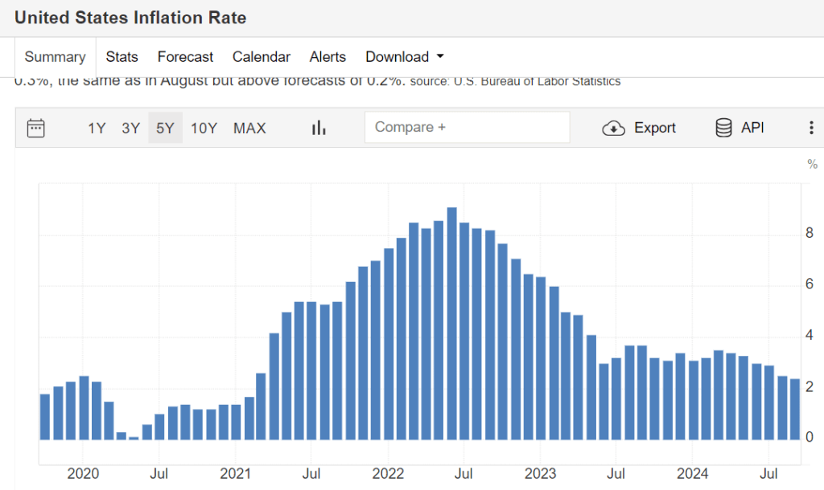824x490 pixels.
Task: Open the Alerts tab
Action: [x=328, y=57]
